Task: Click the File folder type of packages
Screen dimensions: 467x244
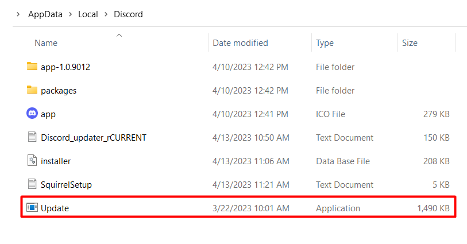Action: click(335, 91)
